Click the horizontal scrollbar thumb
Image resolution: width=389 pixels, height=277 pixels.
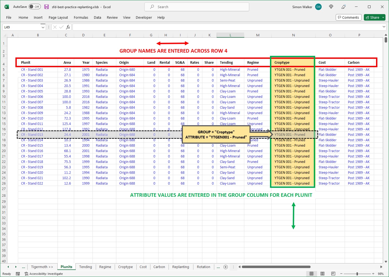(x=276, y=267)
